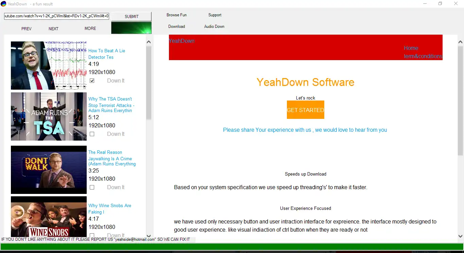
Task: Click Down It for the TSA video
Action: (x=116, y=134)
